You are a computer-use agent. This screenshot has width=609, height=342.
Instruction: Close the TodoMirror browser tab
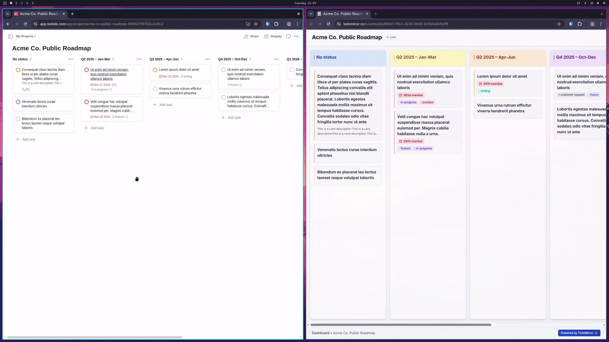367,14
